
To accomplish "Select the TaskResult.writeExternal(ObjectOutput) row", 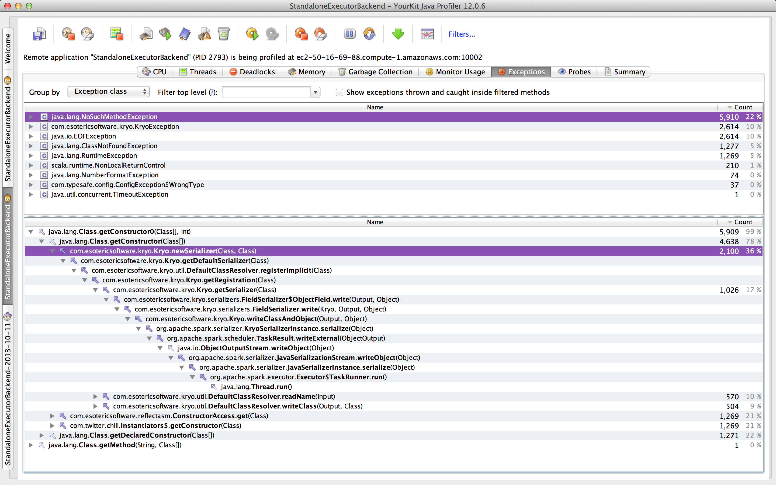I will click(x=393, y=338).
